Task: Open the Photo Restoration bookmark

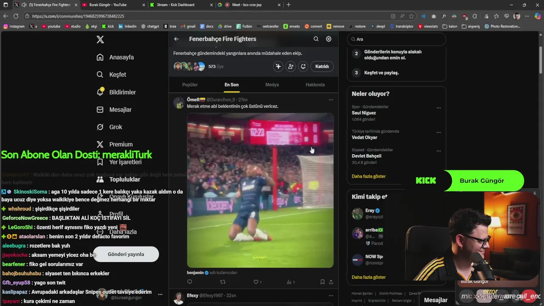Action: click(502, 26)
